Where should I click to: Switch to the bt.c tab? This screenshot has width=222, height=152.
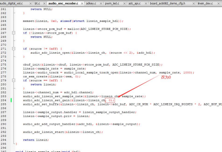tap(37, 3)
